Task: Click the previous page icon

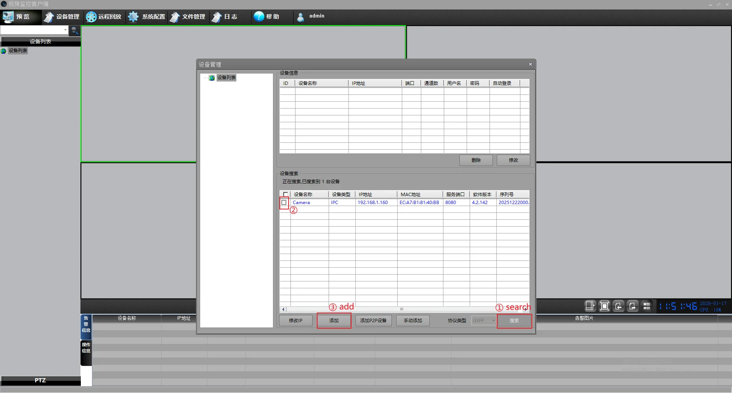Action: click(x=618, y=306)
